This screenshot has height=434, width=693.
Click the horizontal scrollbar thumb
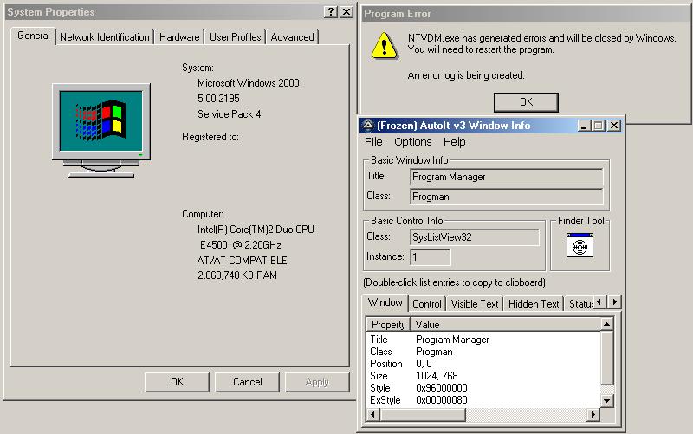423,415
